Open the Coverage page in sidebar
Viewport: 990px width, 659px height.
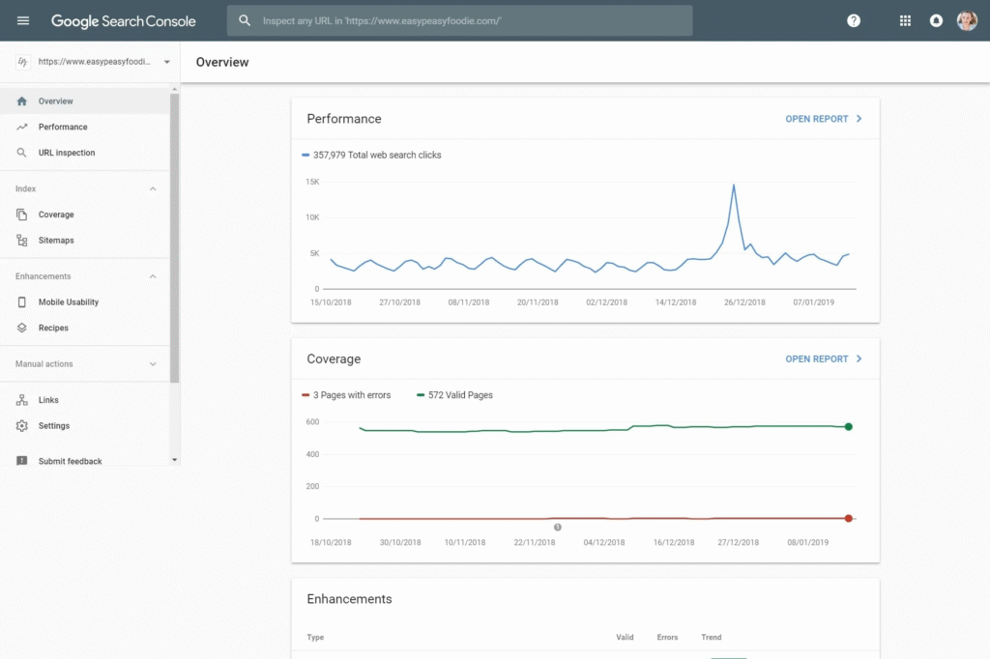[x=56, y=215]
